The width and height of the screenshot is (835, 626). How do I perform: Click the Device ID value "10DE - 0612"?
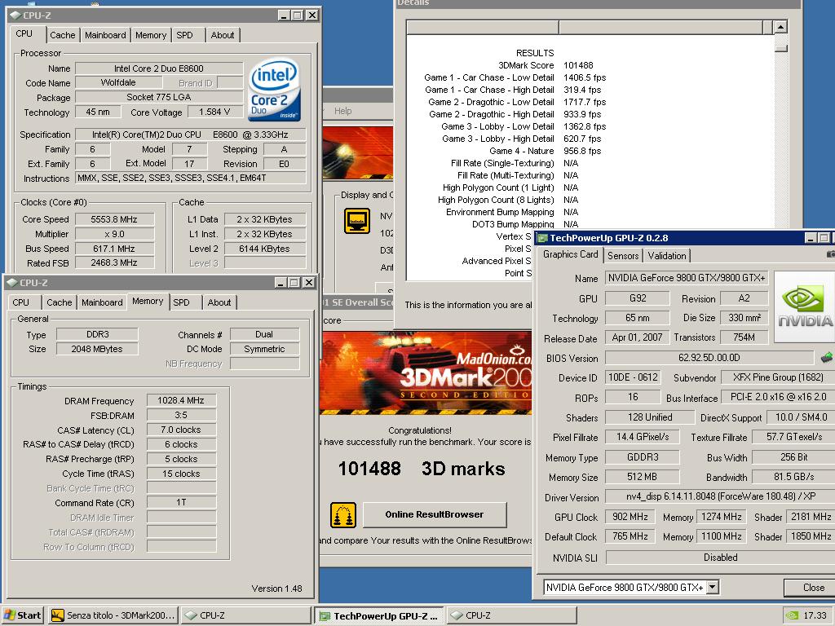(633, 377)
